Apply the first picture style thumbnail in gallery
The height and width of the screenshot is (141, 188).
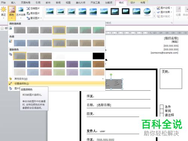50,11
